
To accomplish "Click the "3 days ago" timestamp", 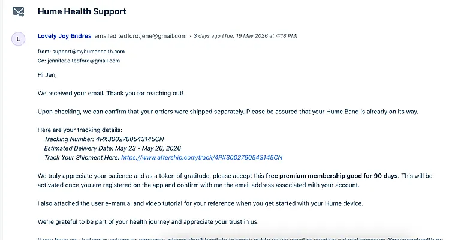I will pos(207,36).
